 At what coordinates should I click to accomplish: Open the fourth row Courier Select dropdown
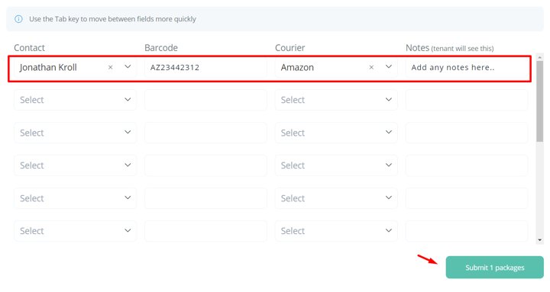(x=336, y=165)
